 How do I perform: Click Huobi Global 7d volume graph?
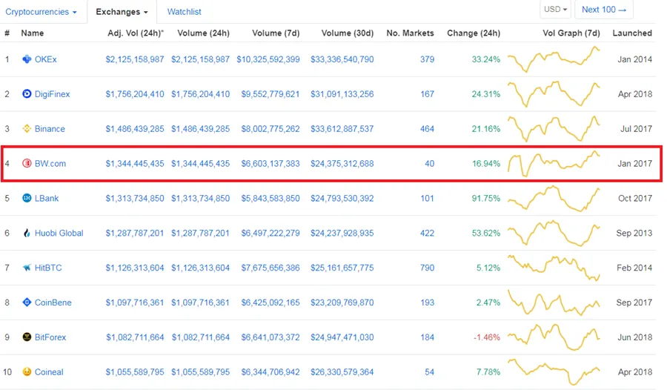[554, 233]
